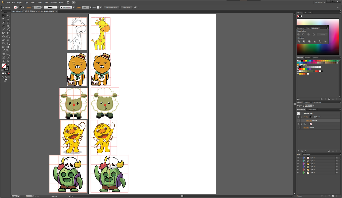Expand Layer 1 contents

coord(305,158)
